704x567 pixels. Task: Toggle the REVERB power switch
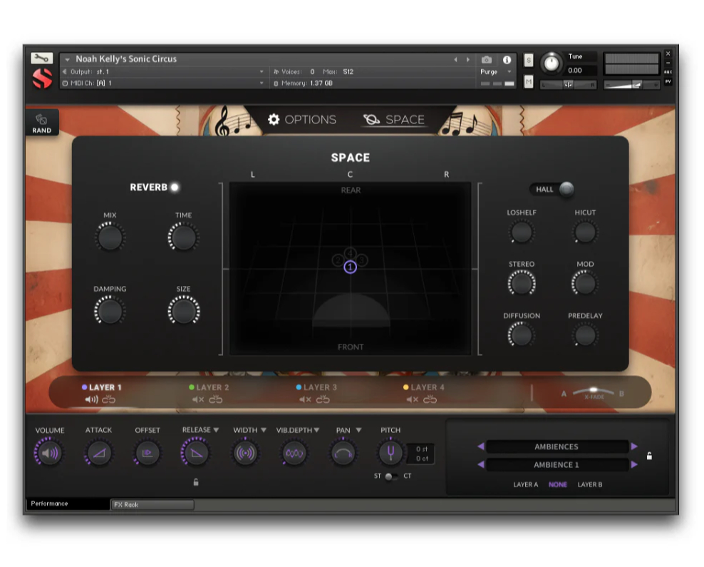pos(175,187)
